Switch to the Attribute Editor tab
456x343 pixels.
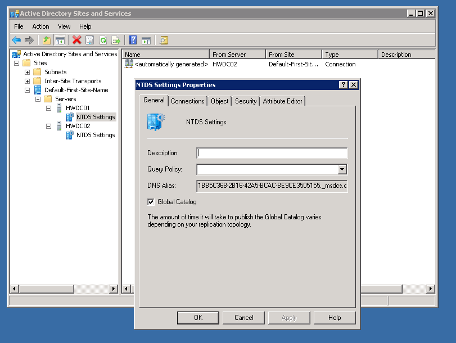[282, 101]
